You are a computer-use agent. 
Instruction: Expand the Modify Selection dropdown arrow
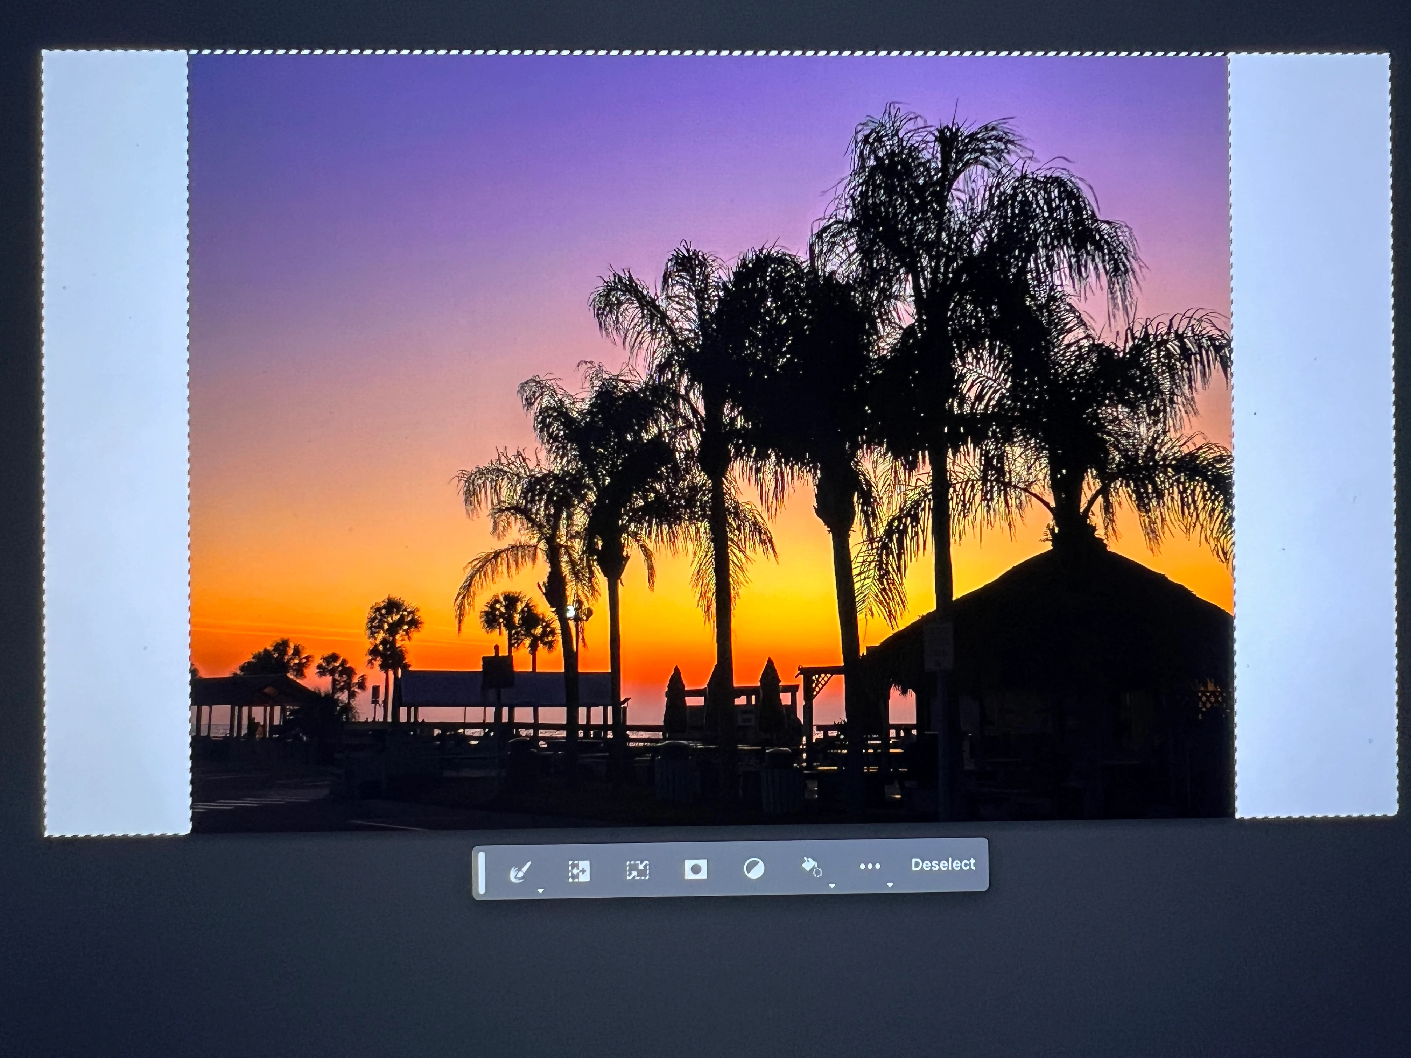point(540,890)
